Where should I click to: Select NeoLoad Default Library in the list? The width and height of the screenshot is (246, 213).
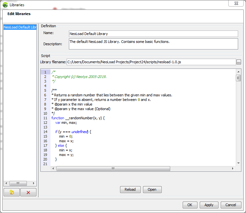(20, 27)
